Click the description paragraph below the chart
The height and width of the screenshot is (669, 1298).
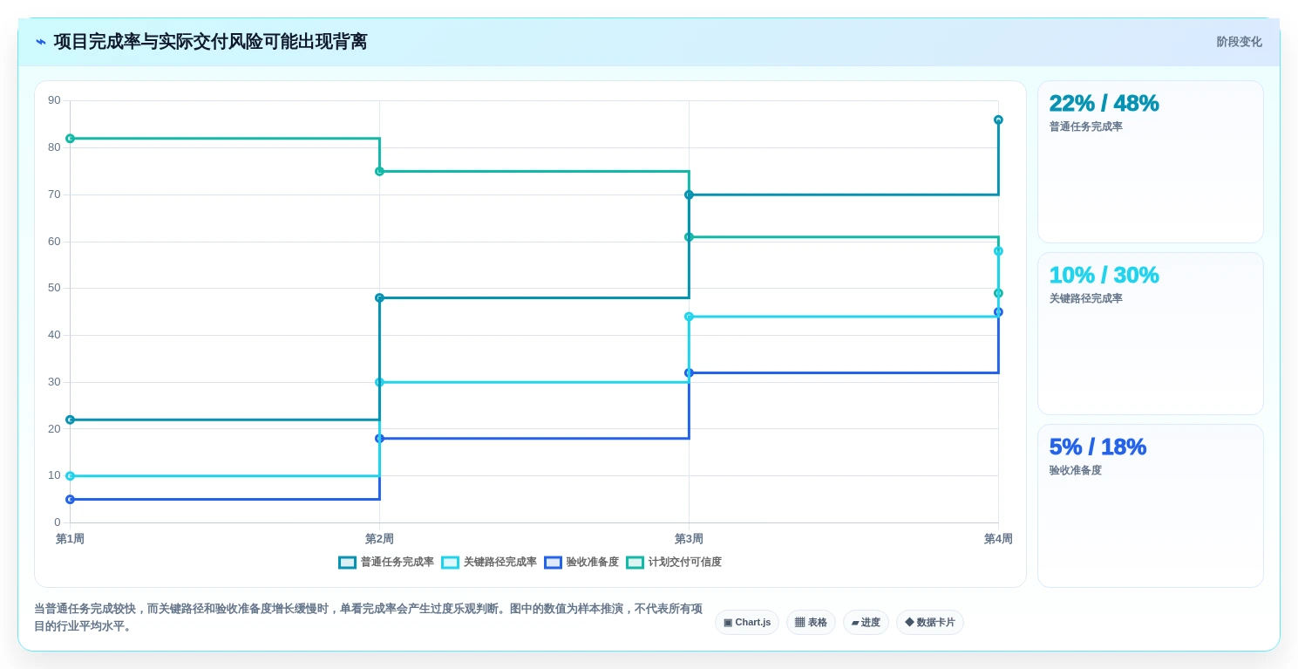point(368,618)
